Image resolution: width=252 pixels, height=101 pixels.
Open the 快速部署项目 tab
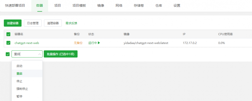point(15,6)
